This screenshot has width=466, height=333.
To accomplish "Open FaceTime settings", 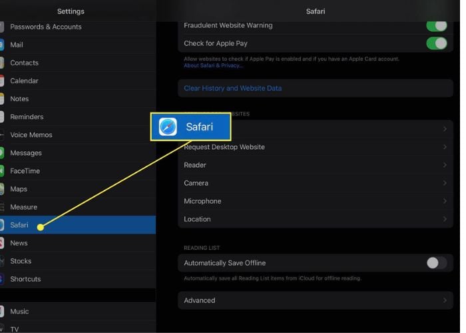I will point(78,171).
